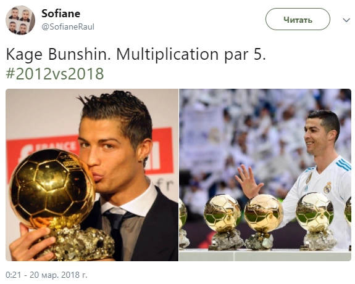The width and height of the screenshot is (355, 284).
Task: Click the rock base of the left trophy
Action: pos(78,242)
